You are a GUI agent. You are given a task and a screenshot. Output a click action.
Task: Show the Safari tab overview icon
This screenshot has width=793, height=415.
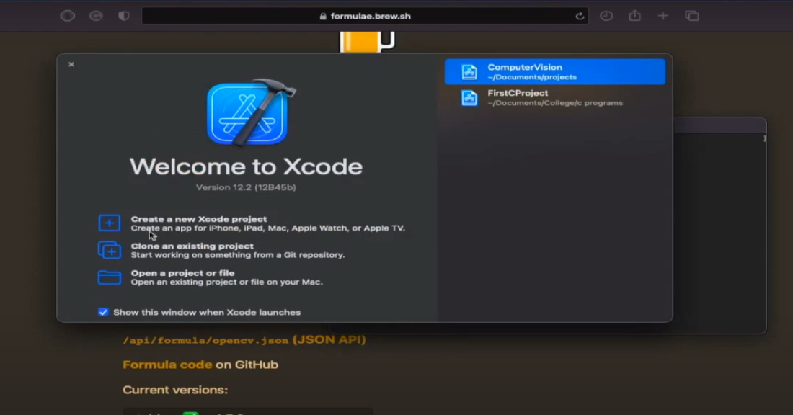692,16
